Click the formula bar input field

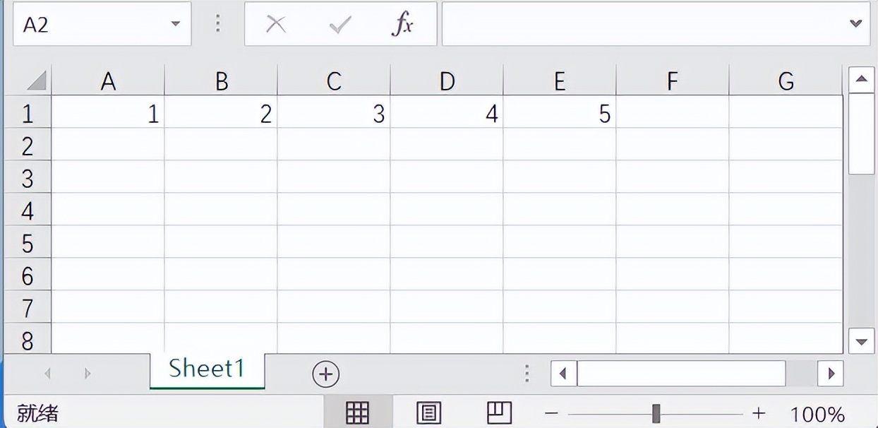642,25
